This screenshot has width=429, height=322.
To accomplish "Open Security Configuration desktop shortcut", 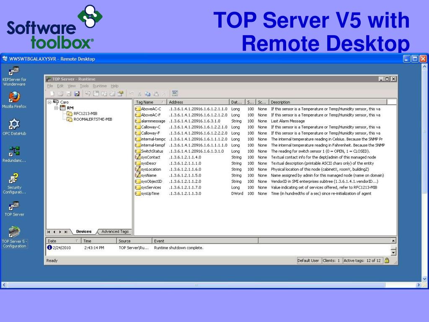I will [x=14, y=183].
